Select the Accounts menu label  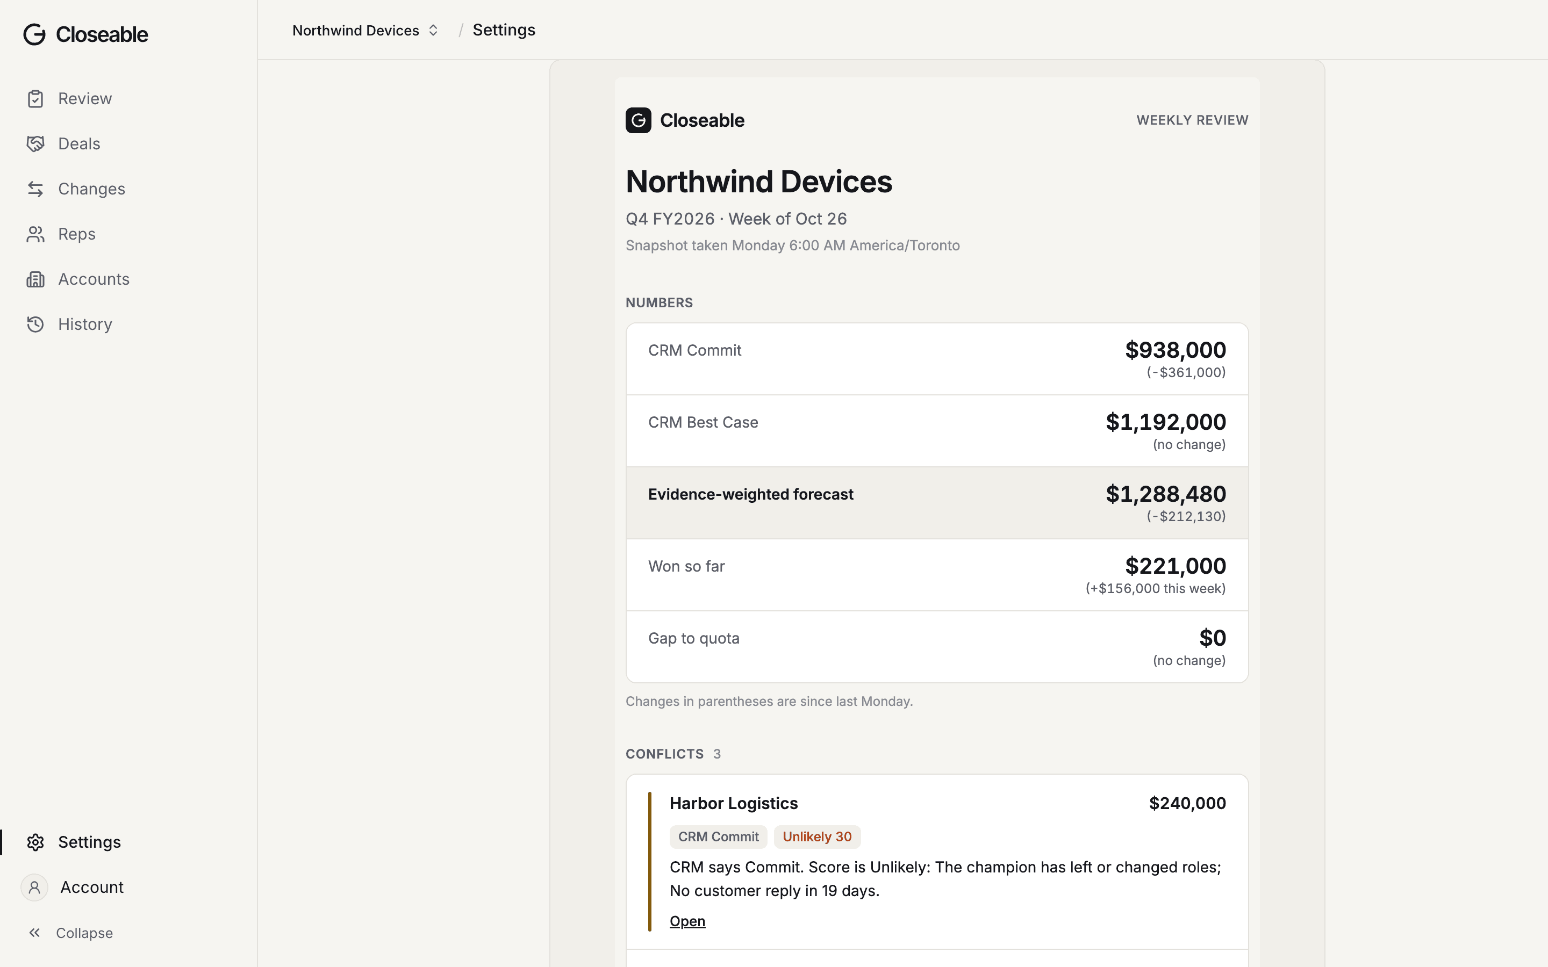tap(94, 279)
